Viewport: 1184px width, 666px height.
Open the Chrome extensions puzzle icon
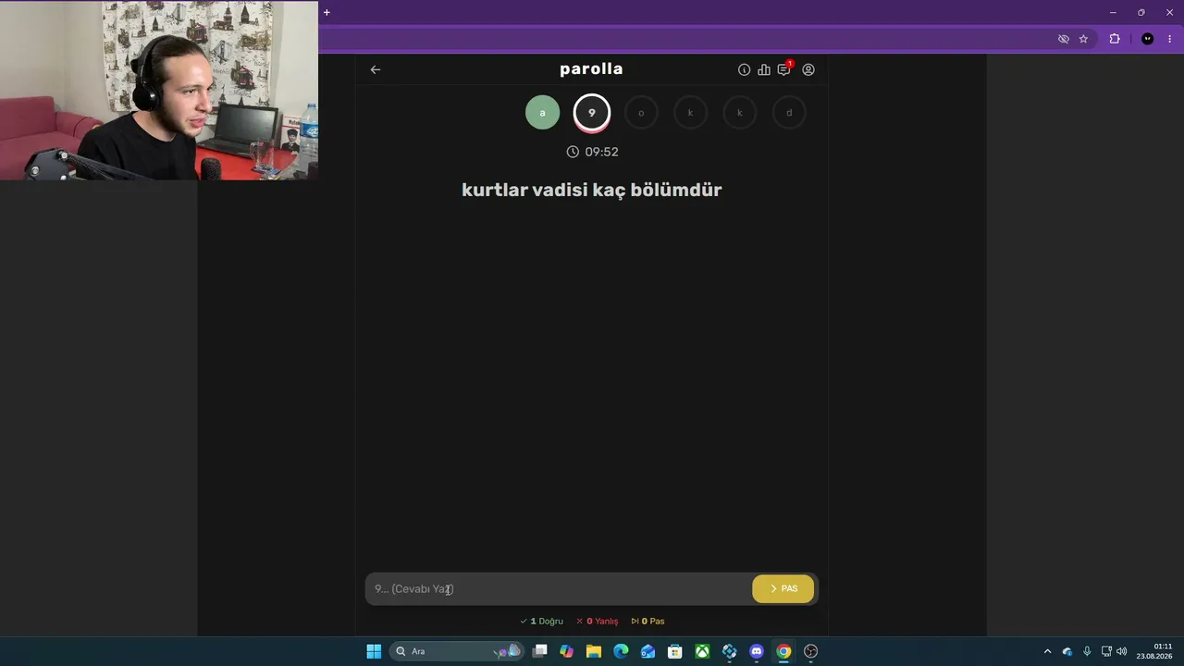pos(1115,39)
